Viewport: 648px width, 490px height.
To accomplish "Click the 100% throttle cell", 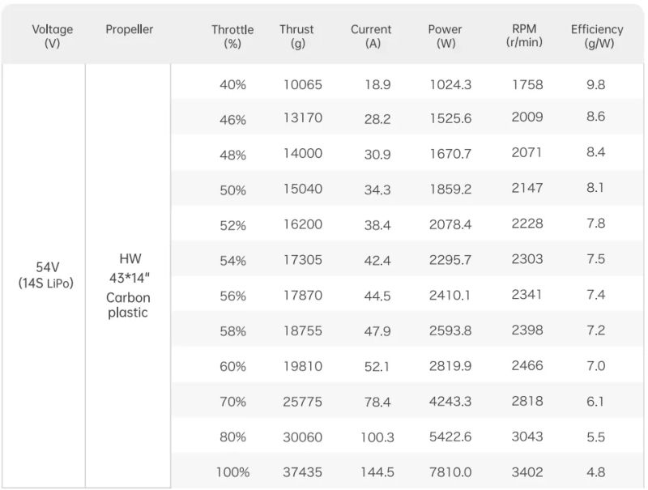I will [x=232, y=472].
